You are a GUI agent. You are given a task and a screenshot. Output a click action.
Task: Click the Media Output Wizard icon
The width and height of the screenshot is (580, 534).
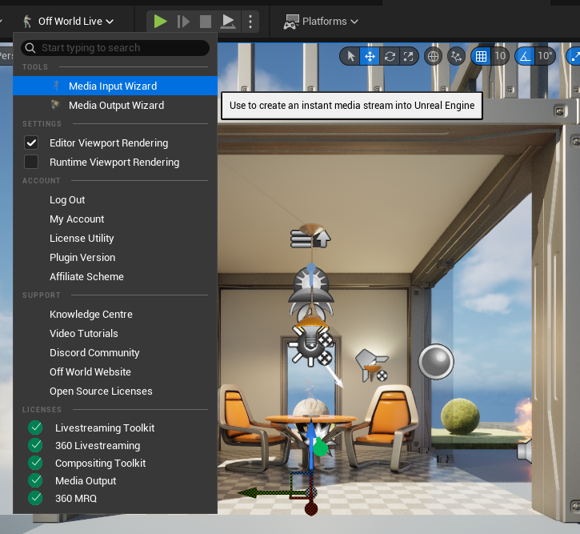click(x=55, y=105)
